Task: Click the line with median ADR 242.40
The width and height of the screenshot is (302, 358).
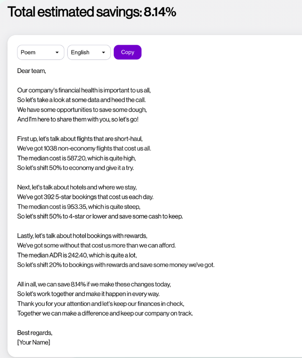Action: (x=77, y=255)
